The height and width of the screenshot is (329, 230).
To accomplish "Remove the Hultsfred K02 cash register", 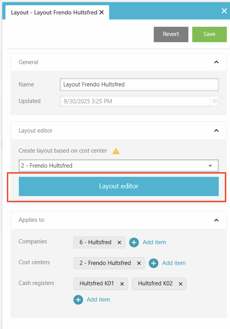I will coord(180,284).
